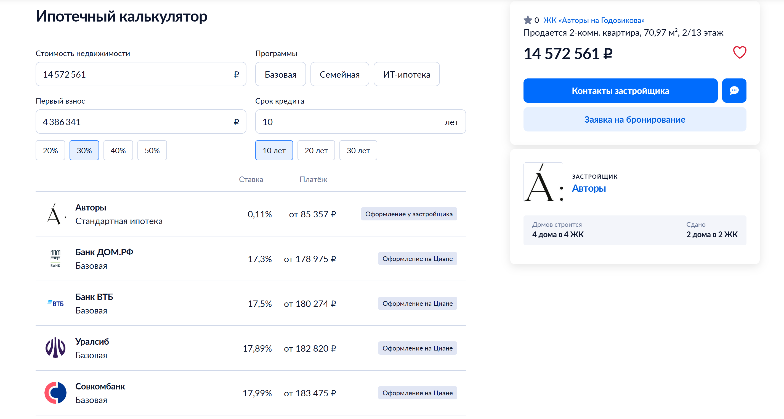Click the 14 572 561 ₽ listing price

coord(568,54)
